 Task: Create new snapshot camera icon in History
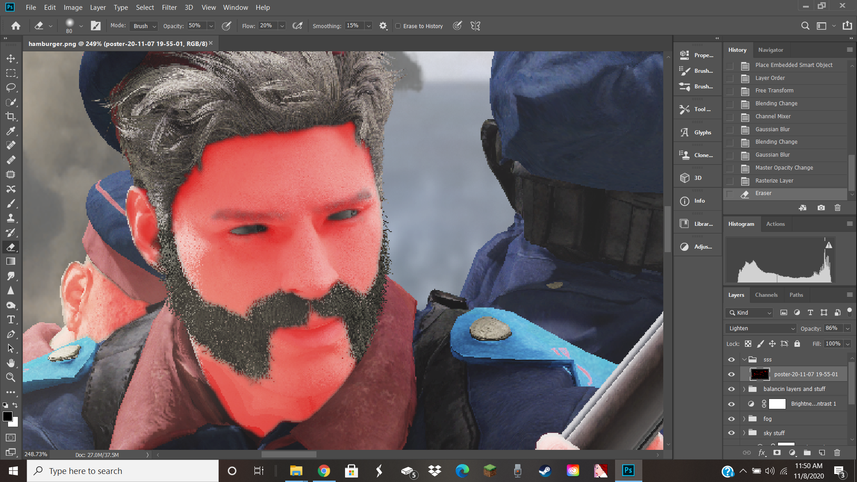pos(821,208)
